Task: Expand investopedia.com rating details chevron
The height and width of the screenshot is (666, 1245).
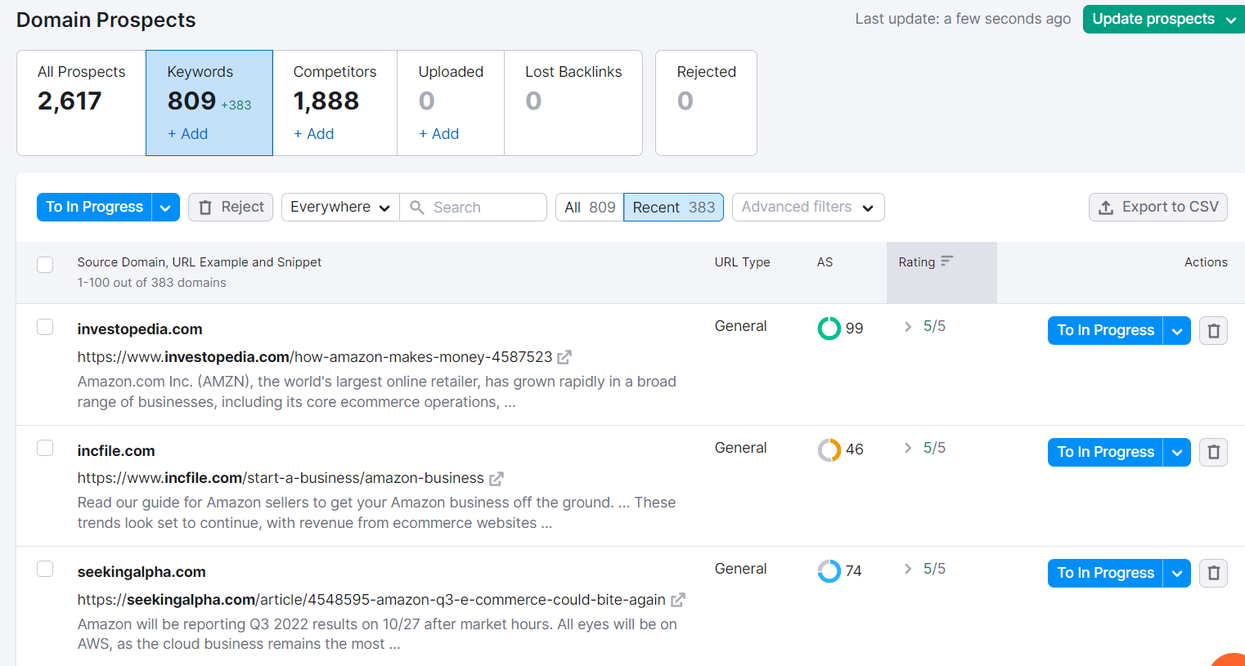Action: pyautogui.click(x=908, y=327)
